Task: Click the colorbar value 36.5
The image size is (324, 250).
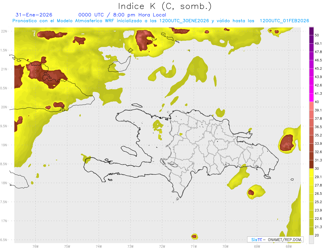Action: pos(318,127)
